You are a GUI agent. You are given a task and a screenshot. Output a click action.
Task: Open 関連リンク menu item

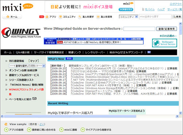[75, 52]
